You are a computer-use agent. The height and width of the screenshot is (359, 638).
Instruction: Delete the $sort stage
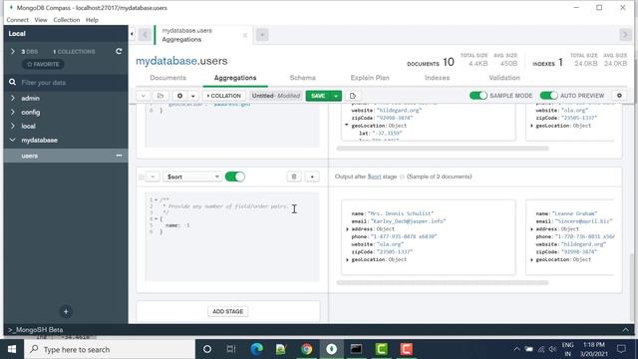pyautogui.click(x=294, y=177)
